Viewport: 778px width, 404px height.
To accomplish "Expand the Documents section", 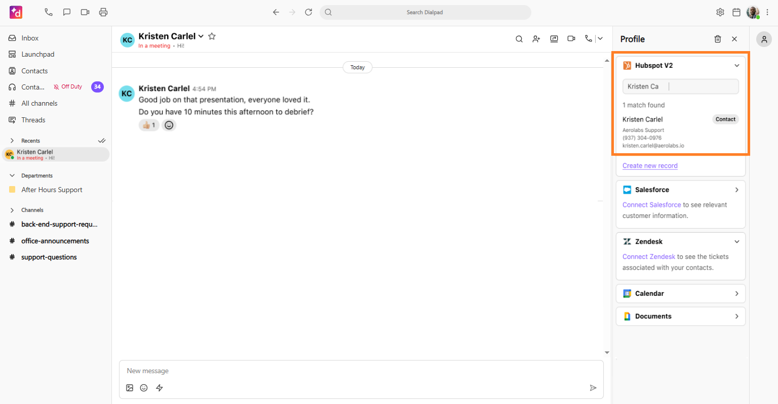I will [x=737, y=316].
